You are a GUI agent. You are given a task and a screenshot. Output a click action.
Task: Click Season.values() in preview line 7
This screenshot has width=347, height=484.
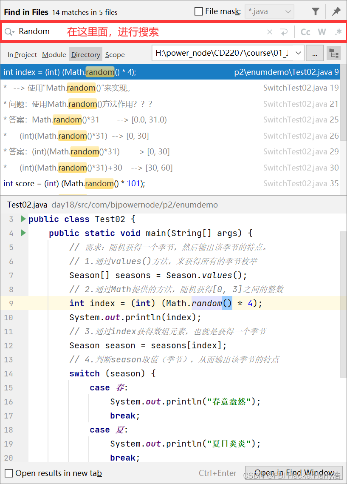coord(206,275)
